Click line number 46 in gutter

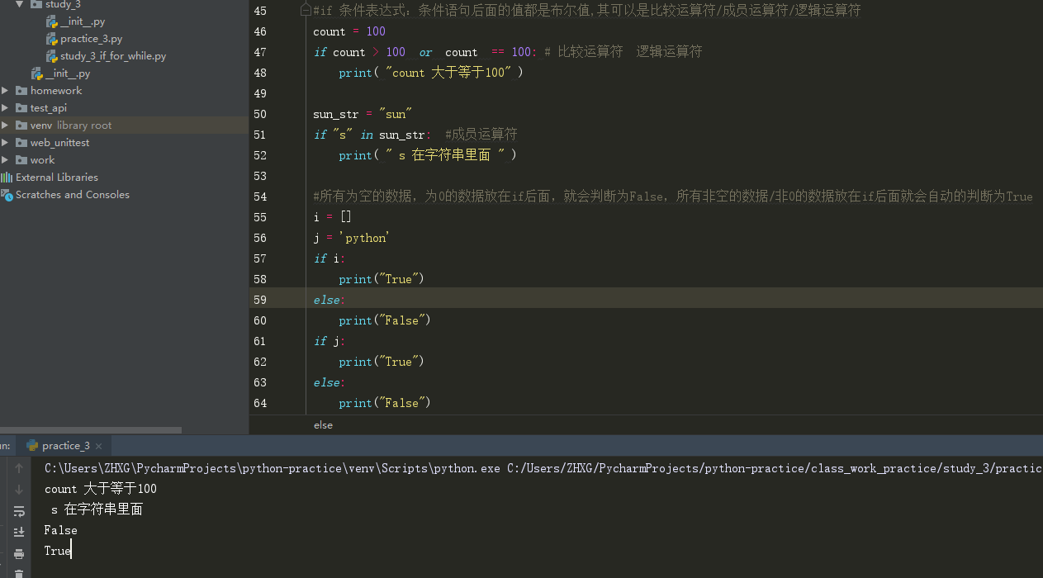pos(260,31)
